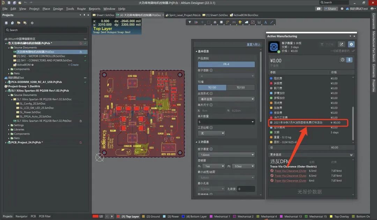377x220 pixels.
Task: Click the place component chip icon
Action: tap(221, 22)
